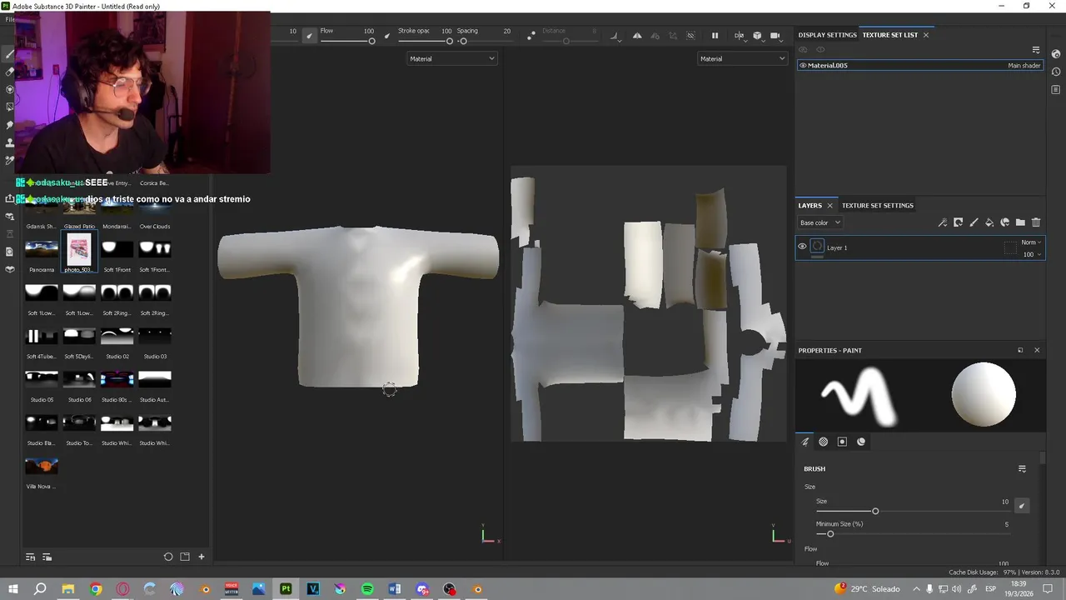This screenshot has height=600, width=1066.
Task: Toggle pen pressure button beside Size 10
Action: click(x=1022, y=505)
